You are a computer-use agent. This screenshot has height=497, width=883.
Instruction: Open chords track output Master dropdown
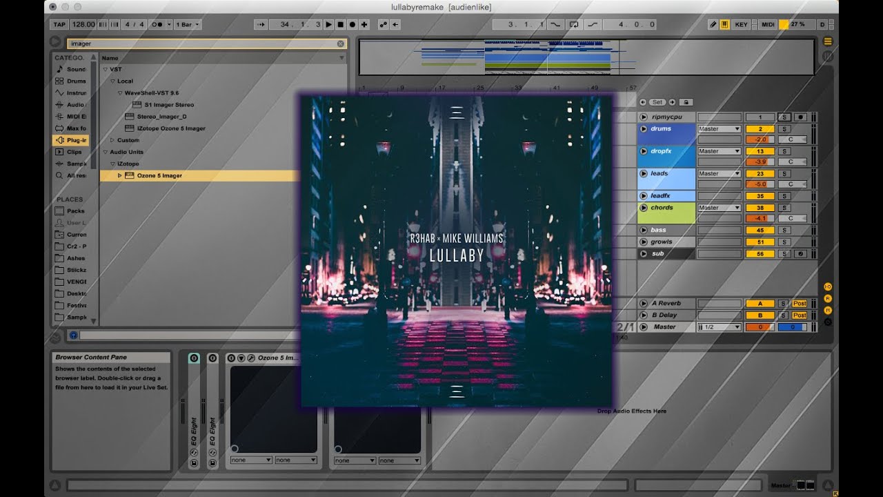719,208
